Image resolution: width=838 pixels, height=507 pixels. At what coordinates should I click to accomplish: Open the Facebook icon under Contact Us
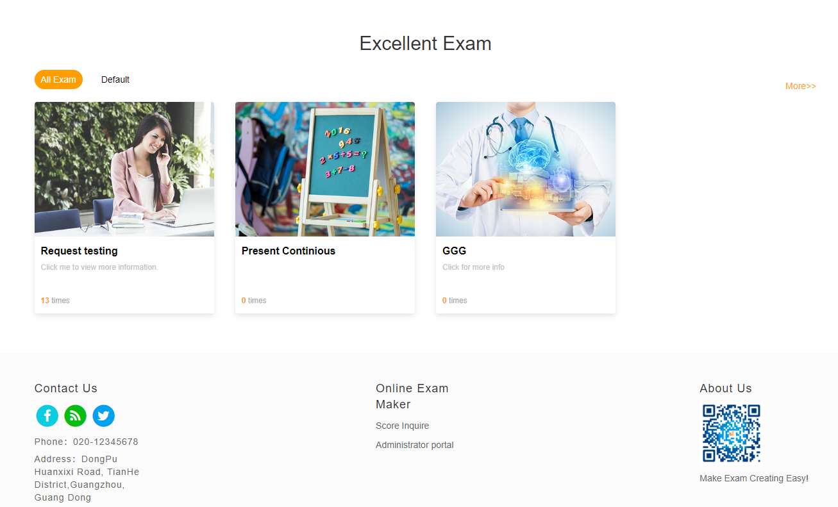pyautogui.click(x=47, y=416)
